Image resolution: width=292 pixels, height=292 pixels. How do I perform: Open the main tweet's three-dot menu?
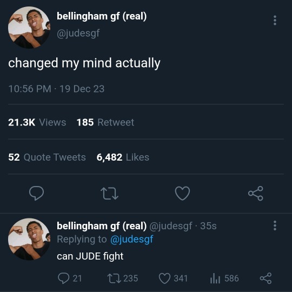point(275,21)
